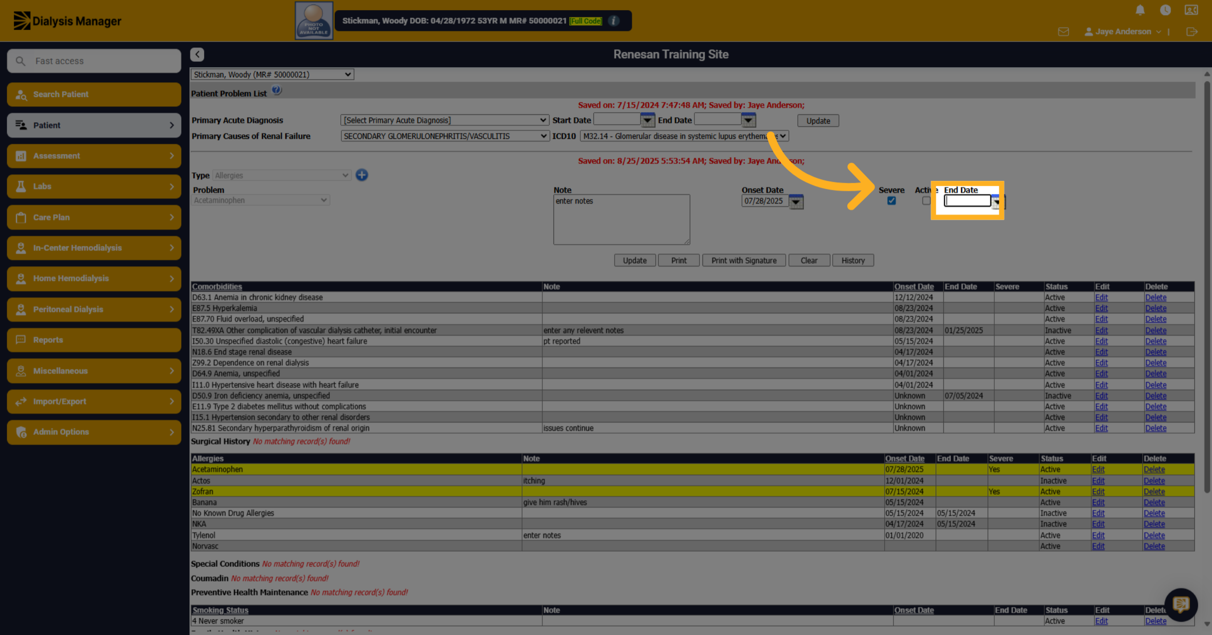The image size is (1212, 635).
Task: Open the Patient Problem List help icon
Action: (276, 91)
